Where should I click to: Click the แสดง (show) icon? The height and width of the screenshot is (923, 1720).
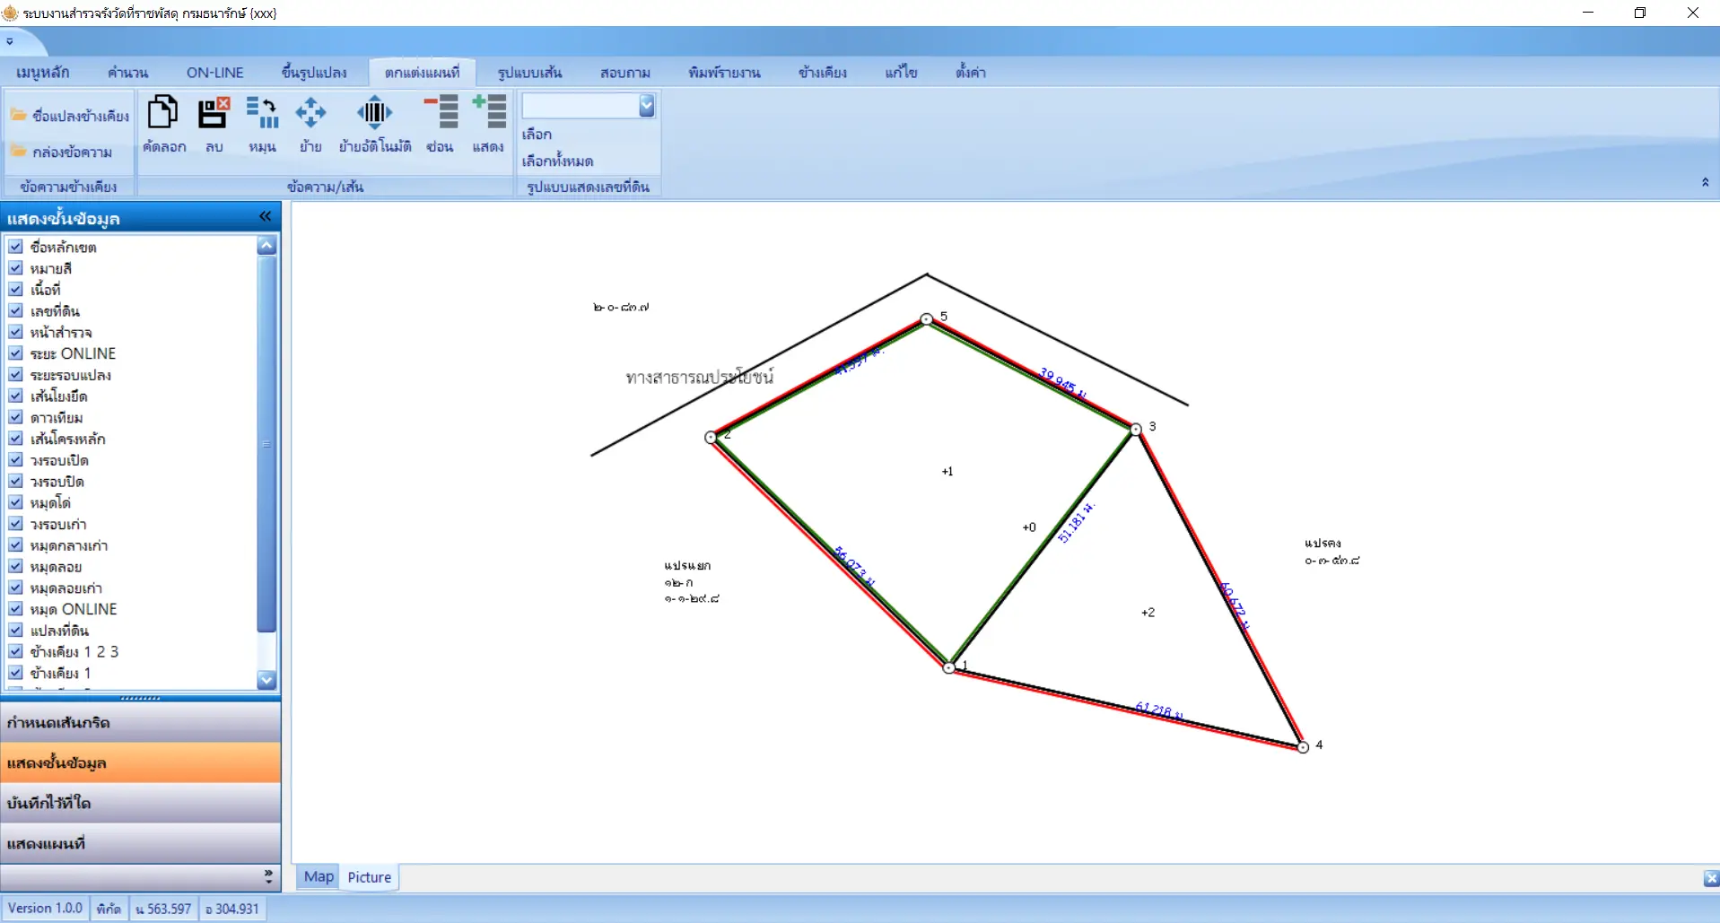tap(489, 114)
